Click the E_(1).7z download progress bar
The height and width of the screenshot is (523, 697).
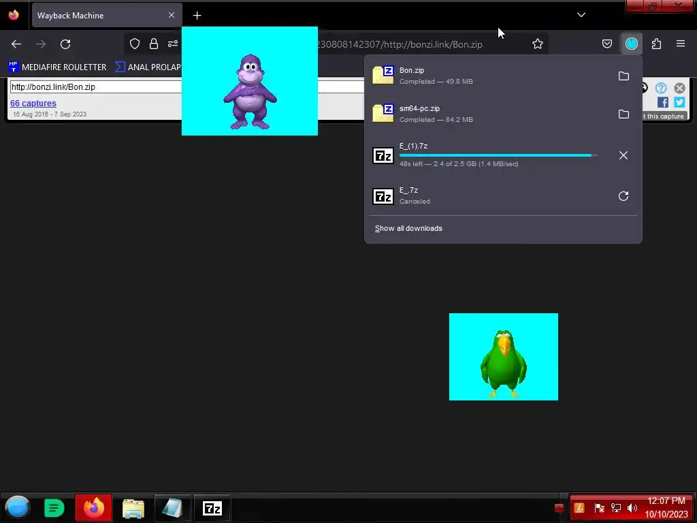click(x=498, y=155)
